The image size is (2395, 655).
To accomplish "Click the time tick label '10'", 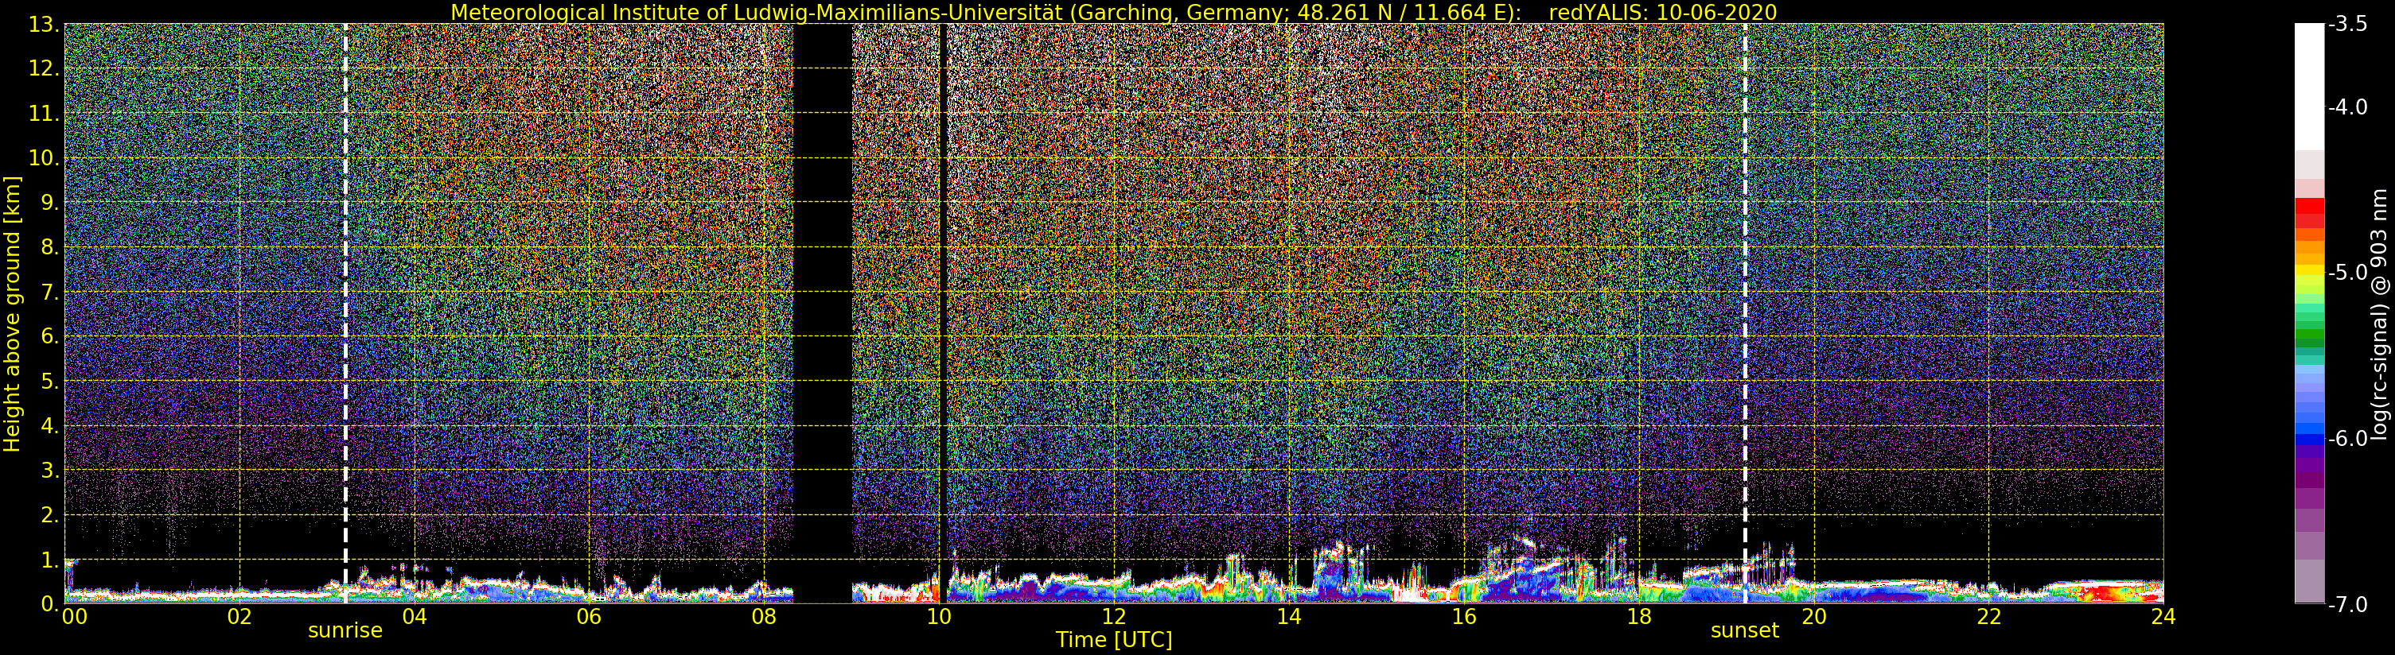I will [x=939, y=616].
